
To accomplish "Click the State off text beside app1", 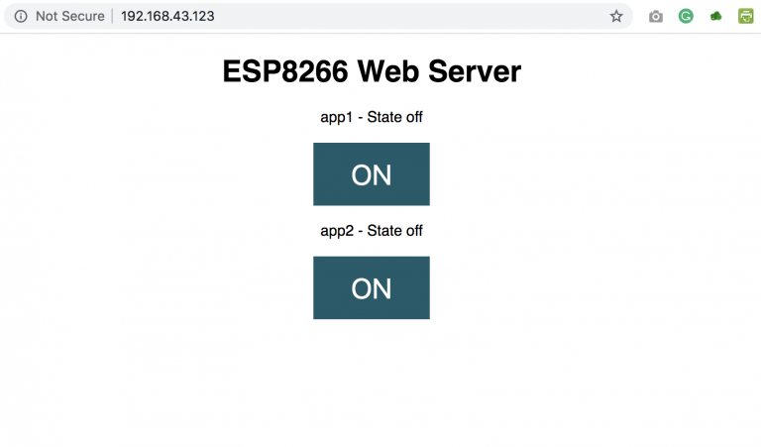I will (394, 117).
